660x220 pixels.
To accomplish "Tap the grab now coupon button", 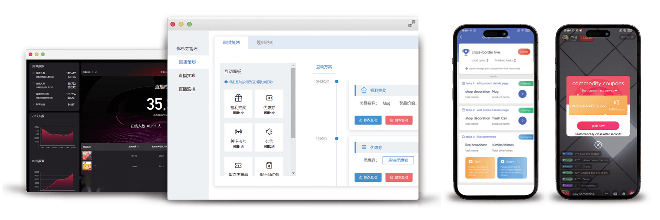I will click(x=598, y=126).
